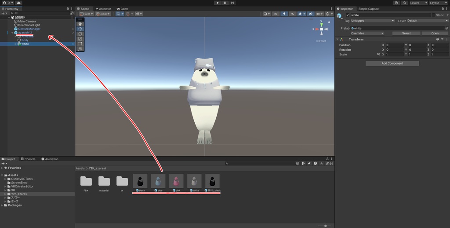Switch to the Console tab

[28, 159]
